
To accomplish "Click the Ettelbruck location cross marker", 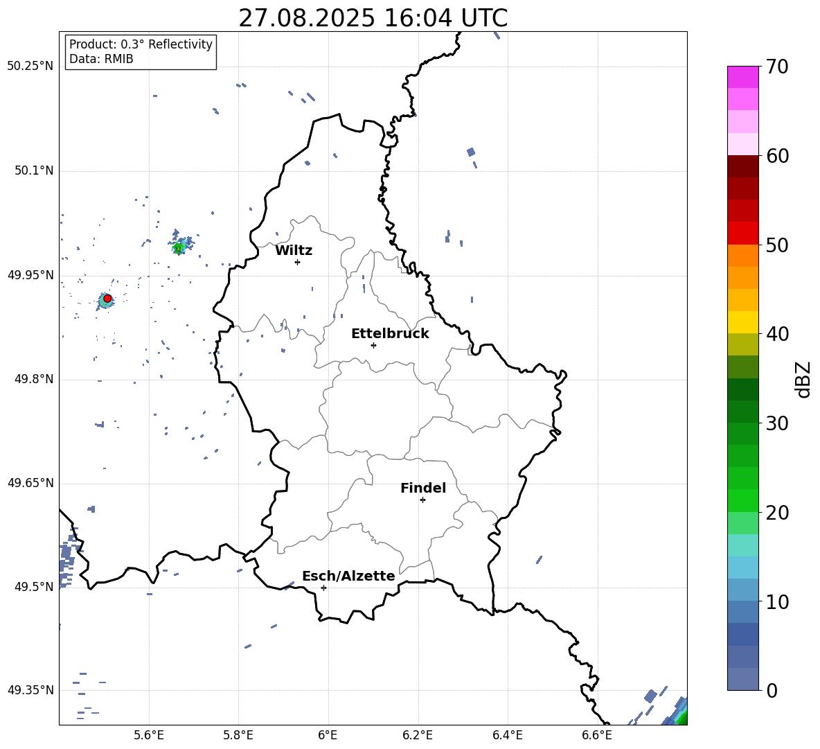I will point(373,345).
